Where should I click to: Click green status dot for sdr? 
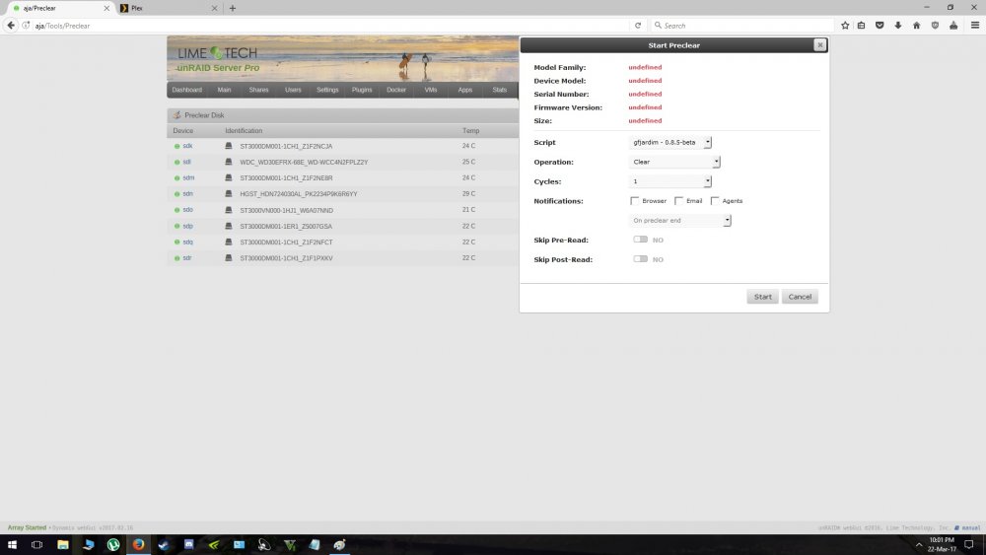[176, 257]
